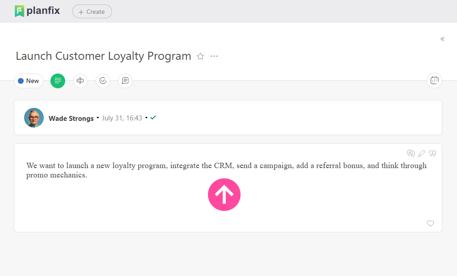Click the July 31, 16:43 timestamp
457x276 pixels.
pos(122,118)
